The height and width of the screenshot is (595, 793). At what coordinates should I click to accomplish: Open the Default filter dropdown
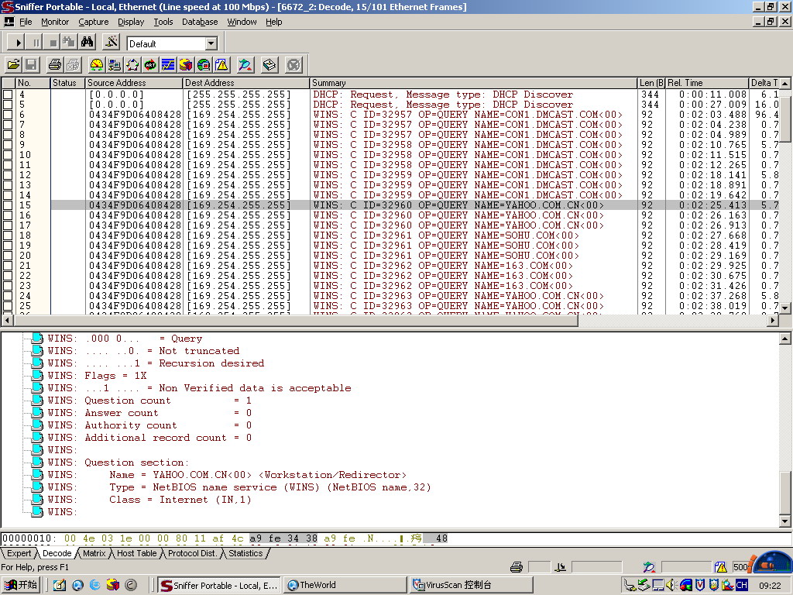pos(211,43)
